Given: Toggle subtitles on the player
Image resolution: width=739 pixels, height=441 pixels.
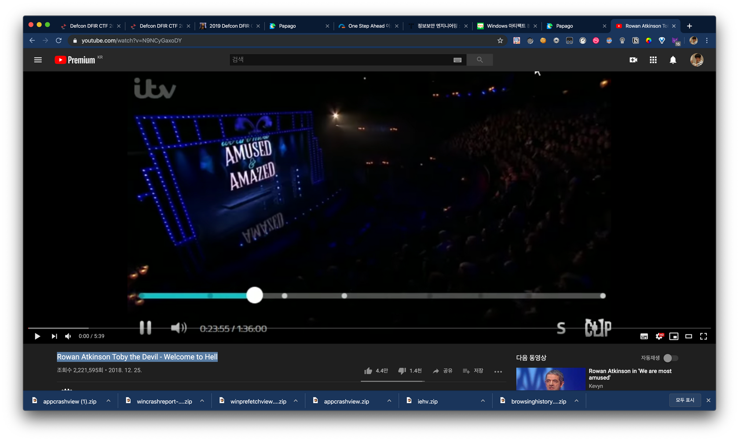Looking at the screenshot, I should [x=644, y=336].
